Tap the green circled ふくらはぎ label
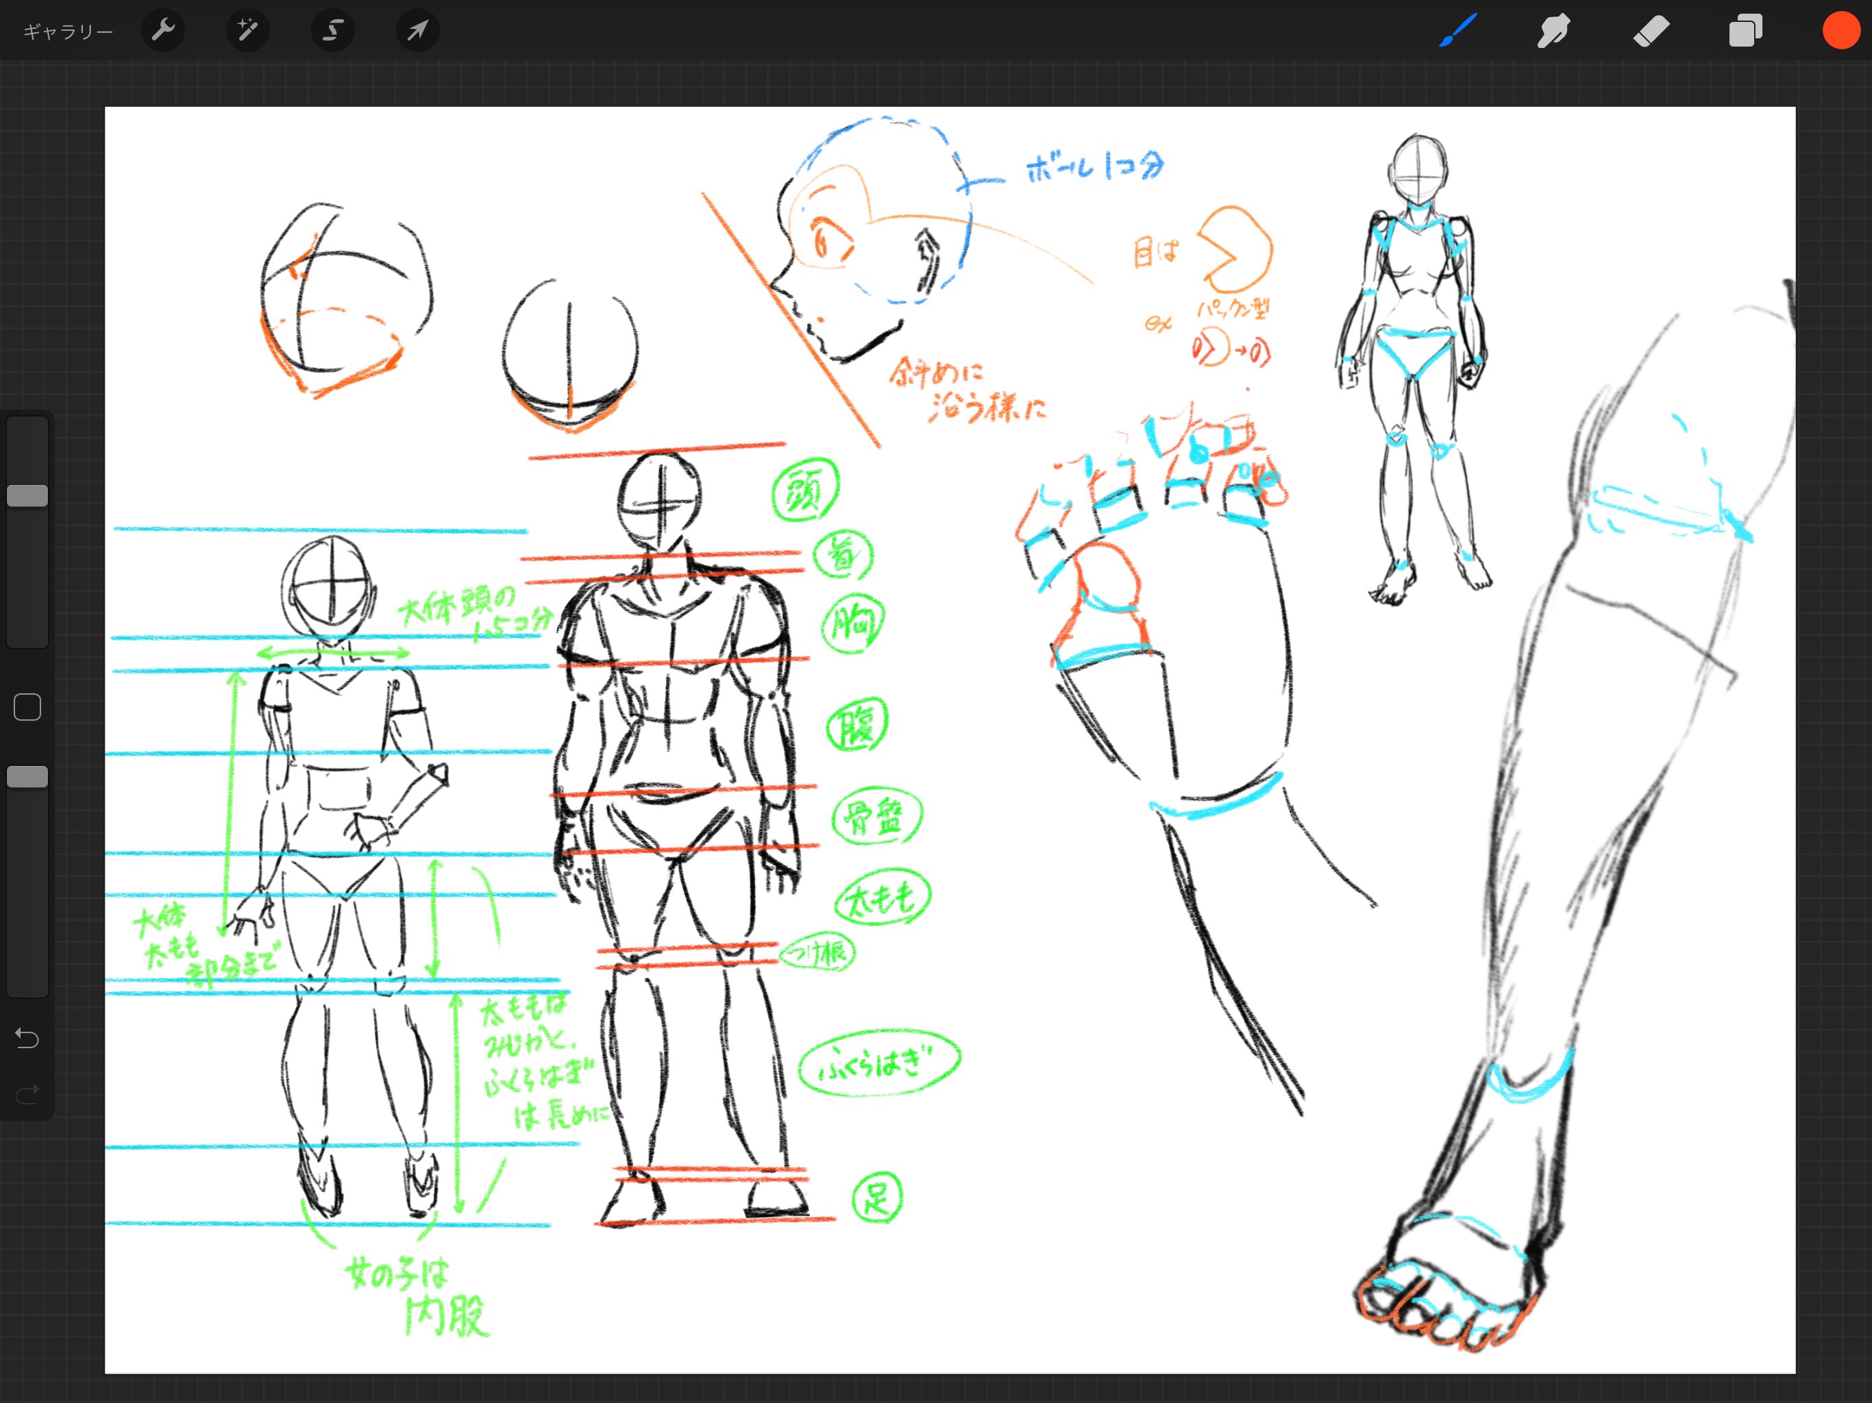1872x1403 pixels. tap(879, 1062)
